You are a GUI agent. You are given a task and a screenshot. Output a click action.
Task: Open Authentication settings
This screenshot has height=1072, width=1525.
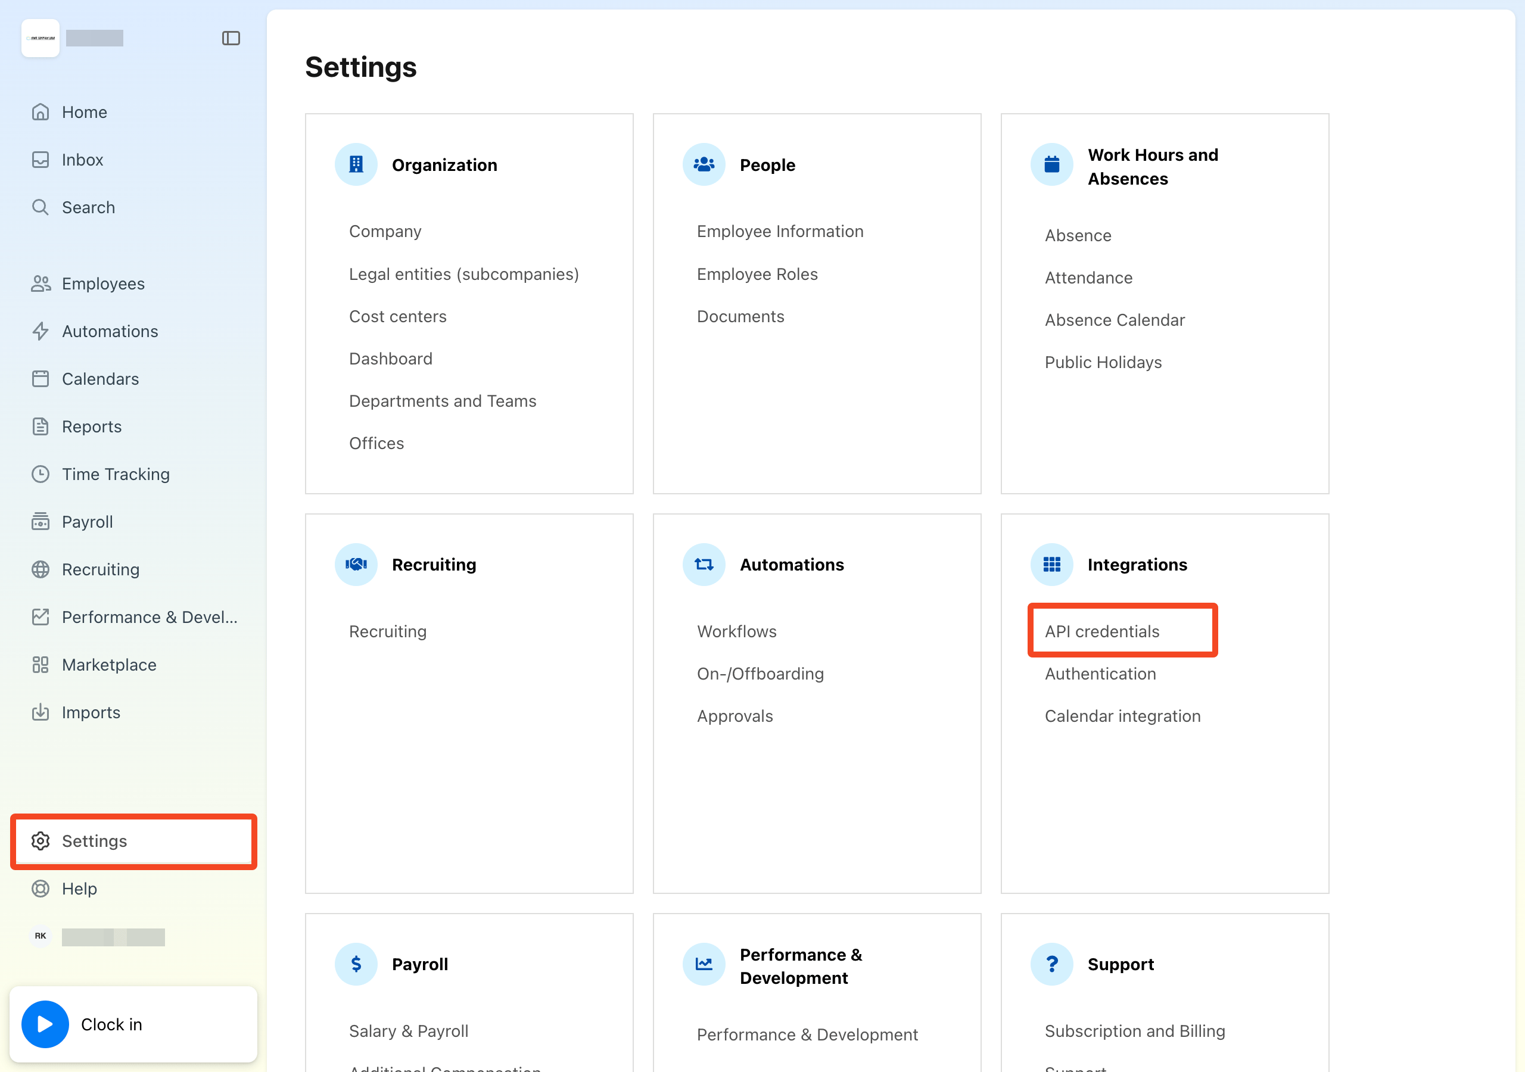[x=1100, y=674]
